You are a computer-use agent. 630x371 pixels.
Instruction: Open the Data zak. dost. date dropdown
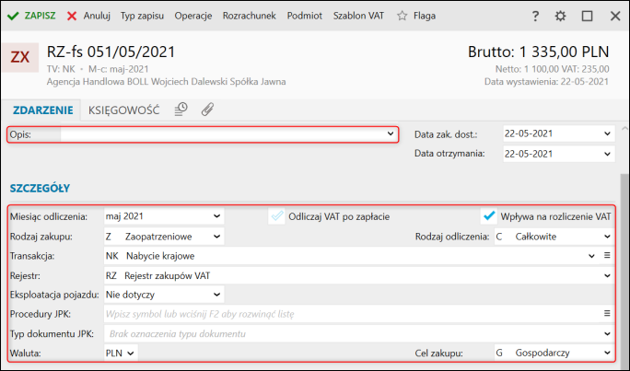click(607, 133)
